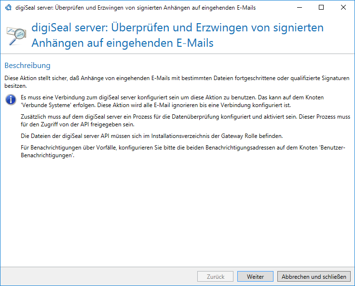This screenshot has height=286, width=355.
Task: Select the Beschreibung section heading
Action: (x=27, y=66)
